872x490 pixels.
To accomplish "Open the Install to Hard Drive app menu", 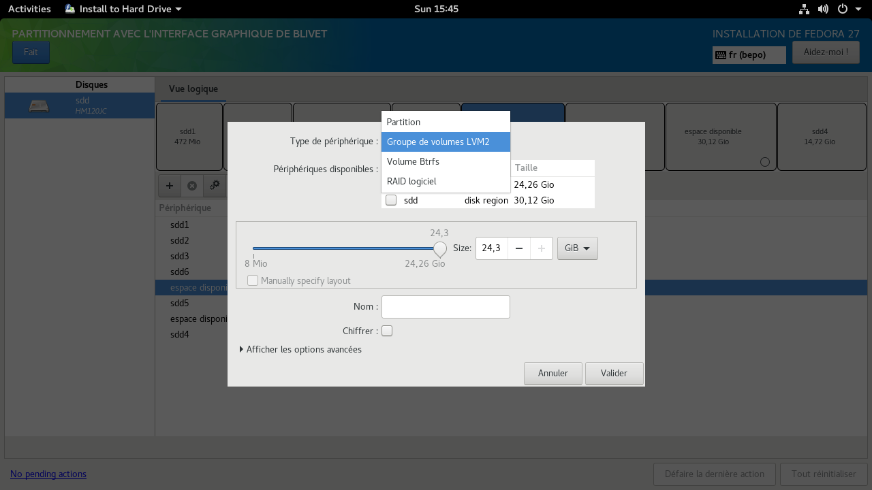I will pos(124,9).
